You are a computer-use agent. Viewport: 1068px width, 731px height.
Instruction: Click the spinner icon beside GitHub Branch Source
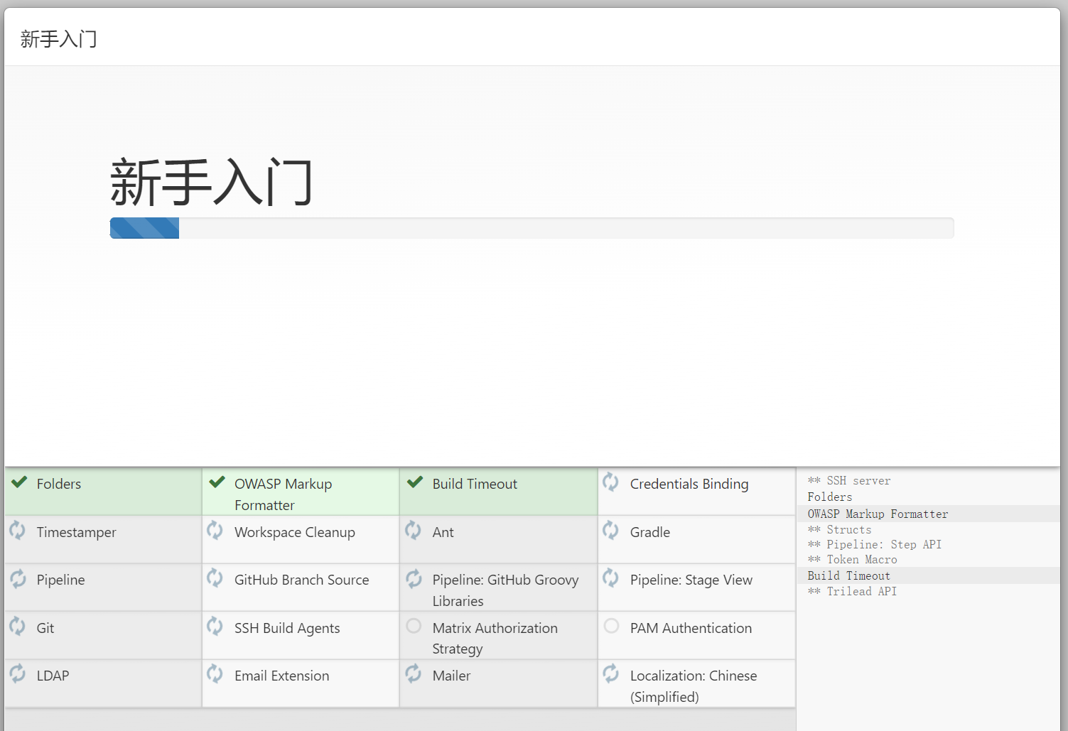click(x=215, y=578)
